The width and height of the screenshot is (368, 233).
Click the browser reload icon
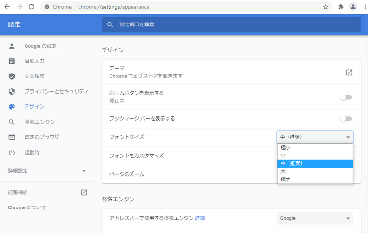coord(31,7)
